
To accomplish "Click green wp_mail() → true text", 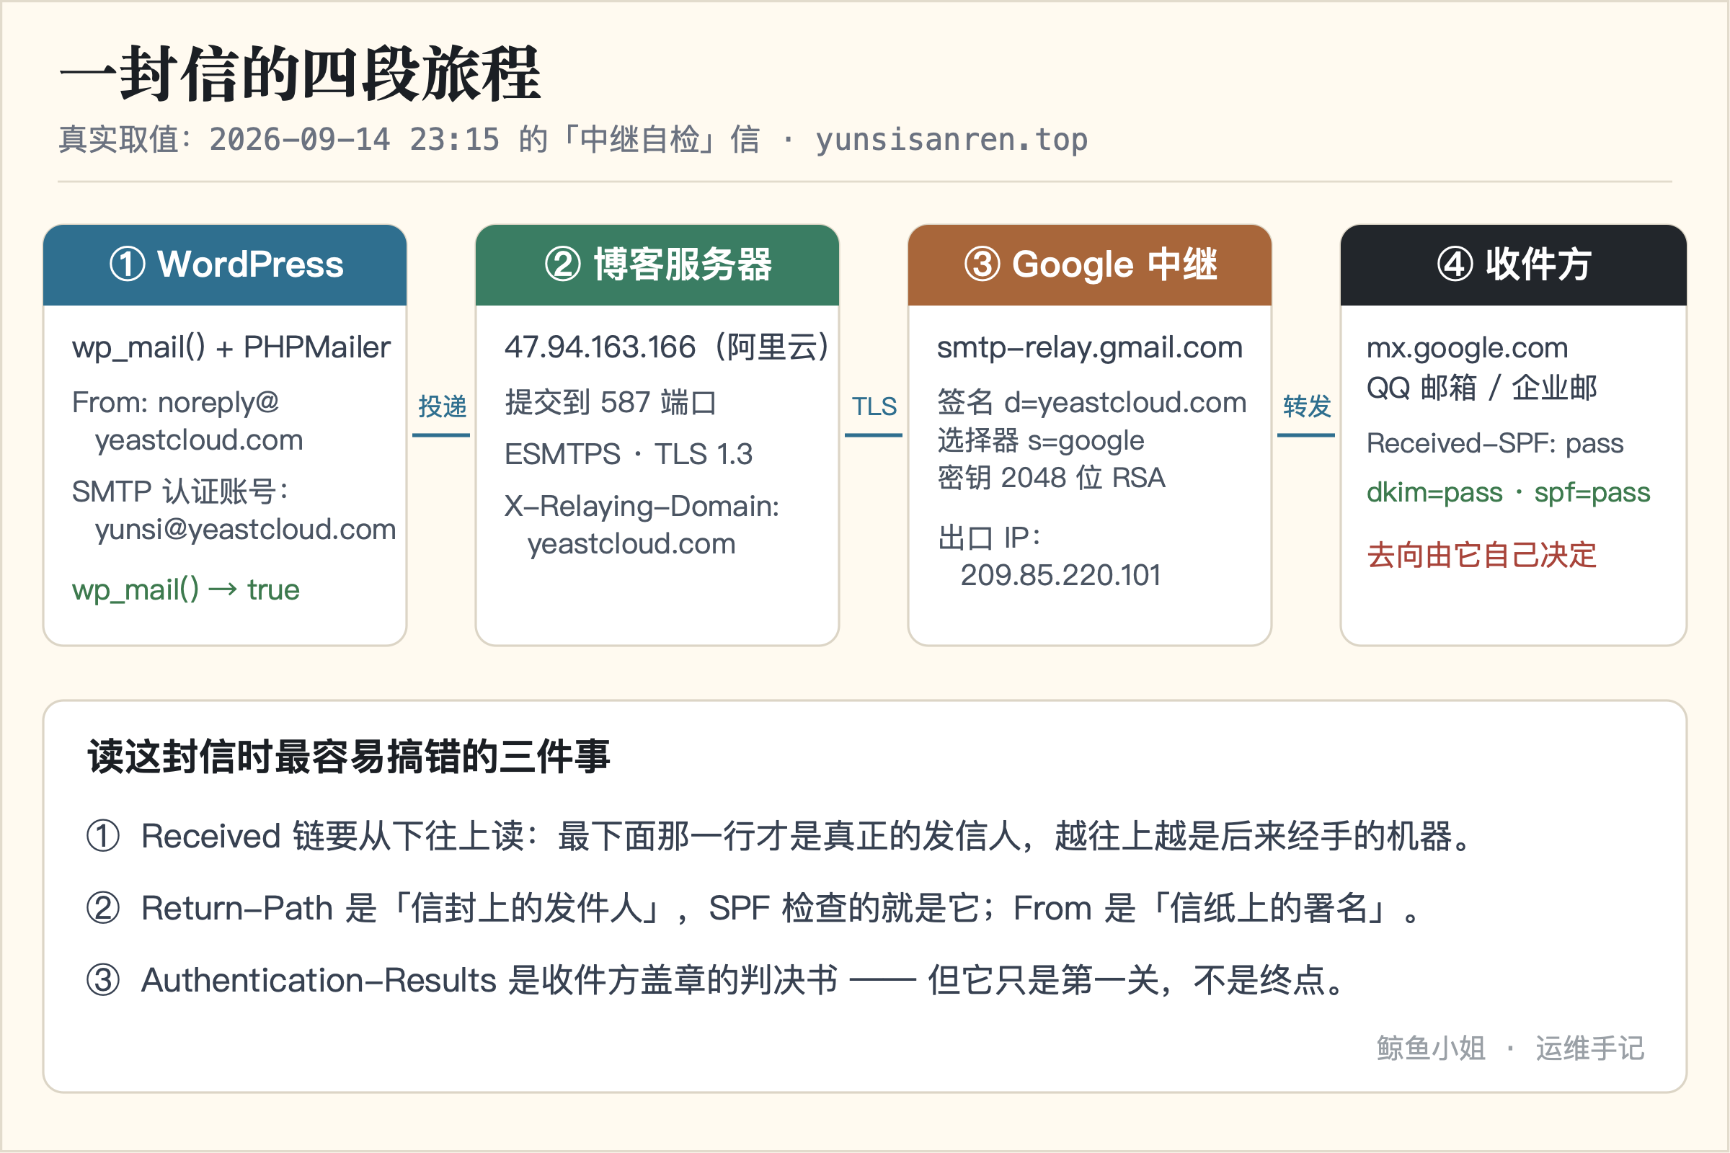I will (x=185, y=589).
